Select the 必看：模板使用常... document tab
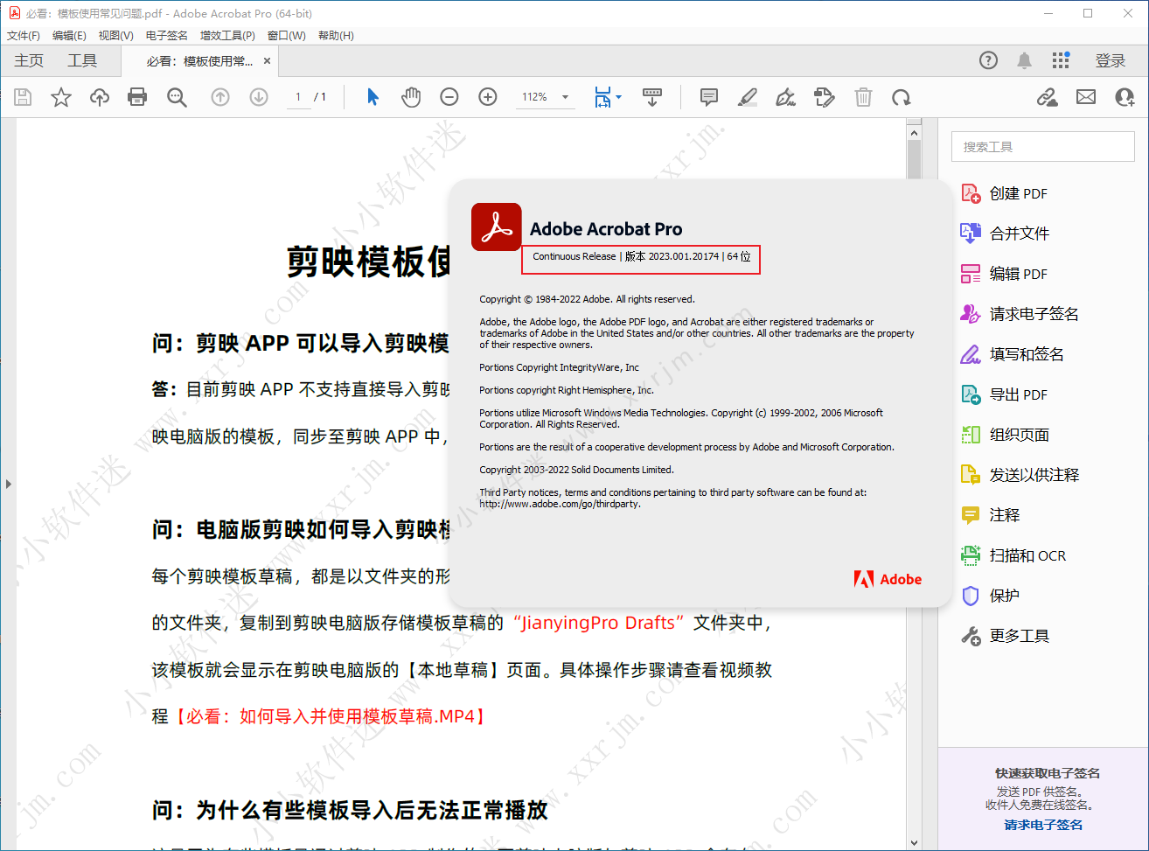The width and height of the screenshot is (1149, 851). coord(199,61)
